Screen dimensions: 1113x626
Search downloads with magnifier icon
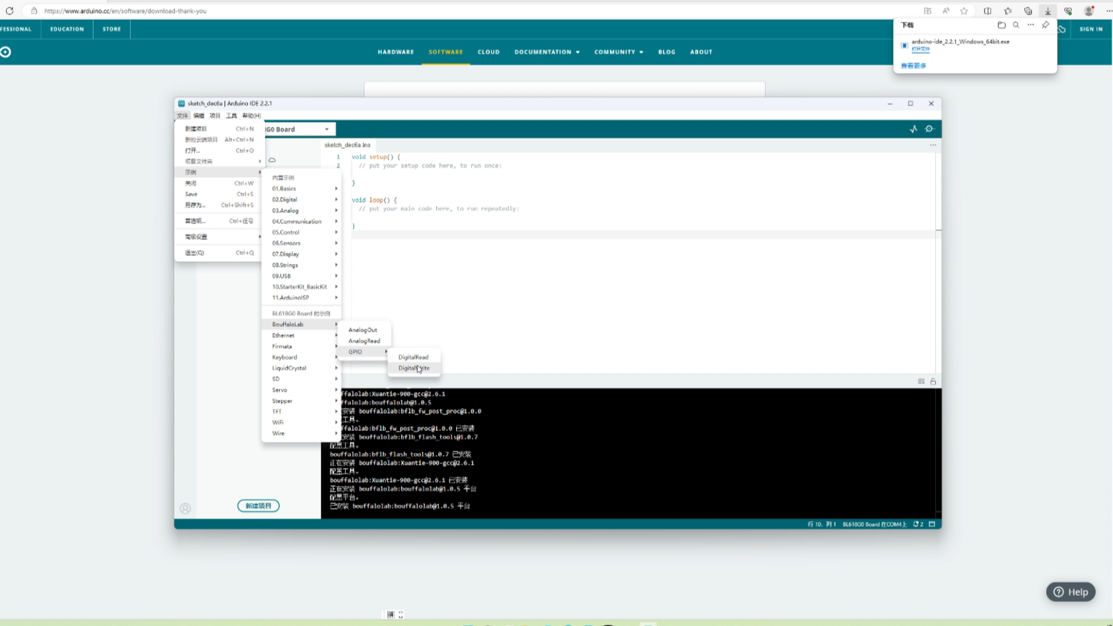click(x=1016, y=25)
